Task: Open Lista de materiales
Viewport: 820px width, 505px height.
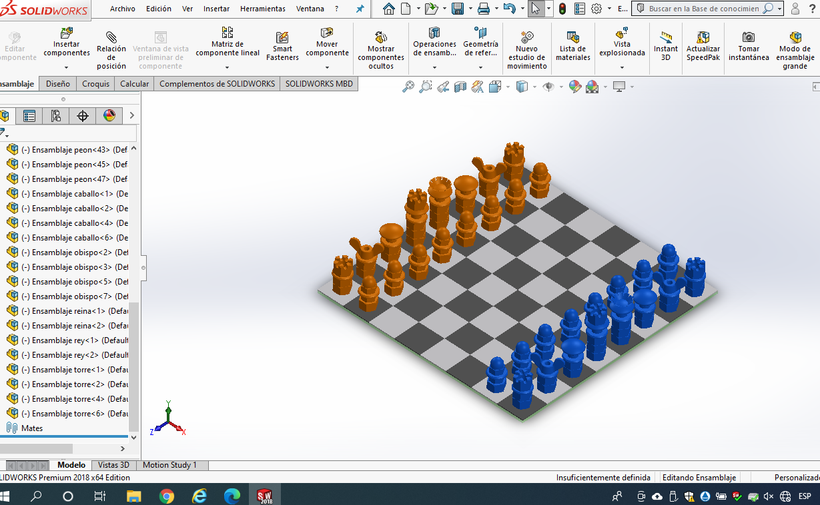Action: point(573,46)
